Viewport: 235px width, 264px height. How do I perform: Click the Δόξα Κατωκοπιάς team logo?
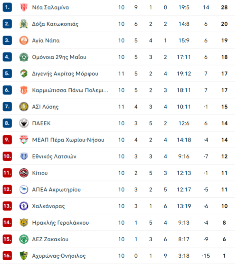[24, 24]
